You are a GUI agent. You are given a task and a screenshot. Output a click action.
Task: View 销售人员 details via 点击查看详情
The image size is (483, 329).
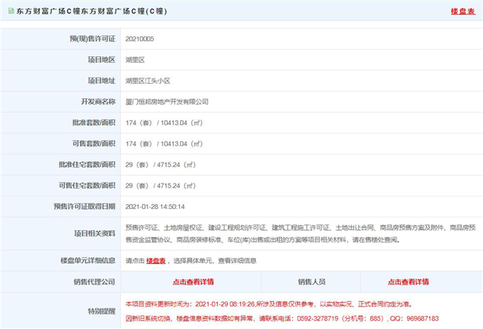[408, 282]
